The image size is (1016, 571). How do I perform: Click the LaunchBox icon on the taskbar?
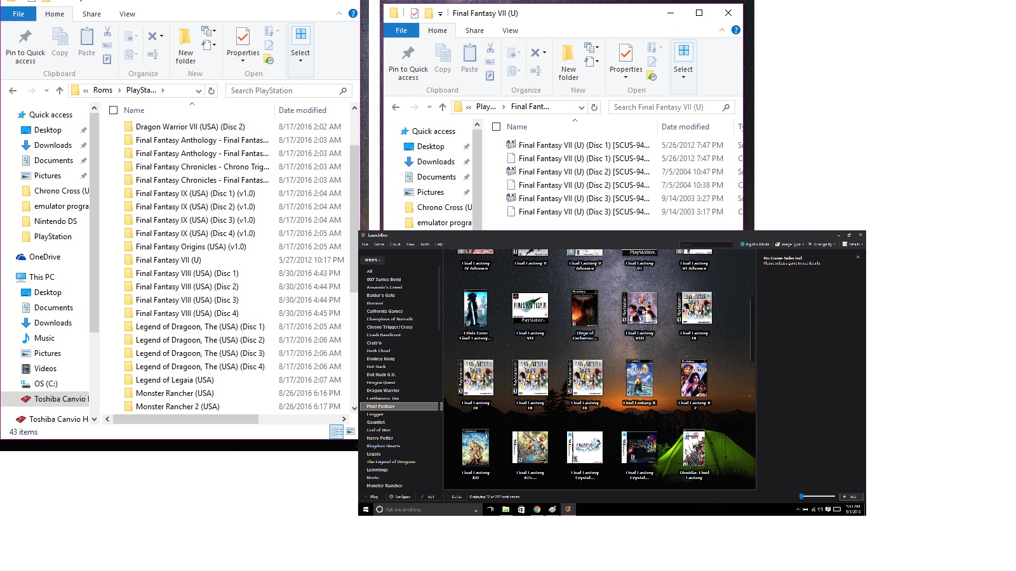568,509
